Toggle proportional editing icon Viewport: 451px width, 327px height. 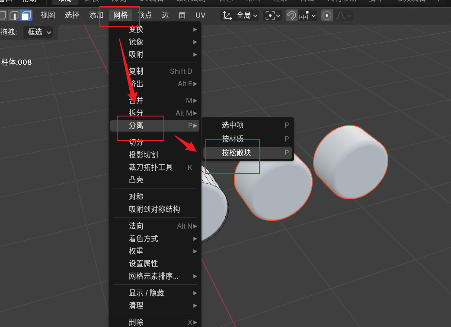click(x=327, y=16)
